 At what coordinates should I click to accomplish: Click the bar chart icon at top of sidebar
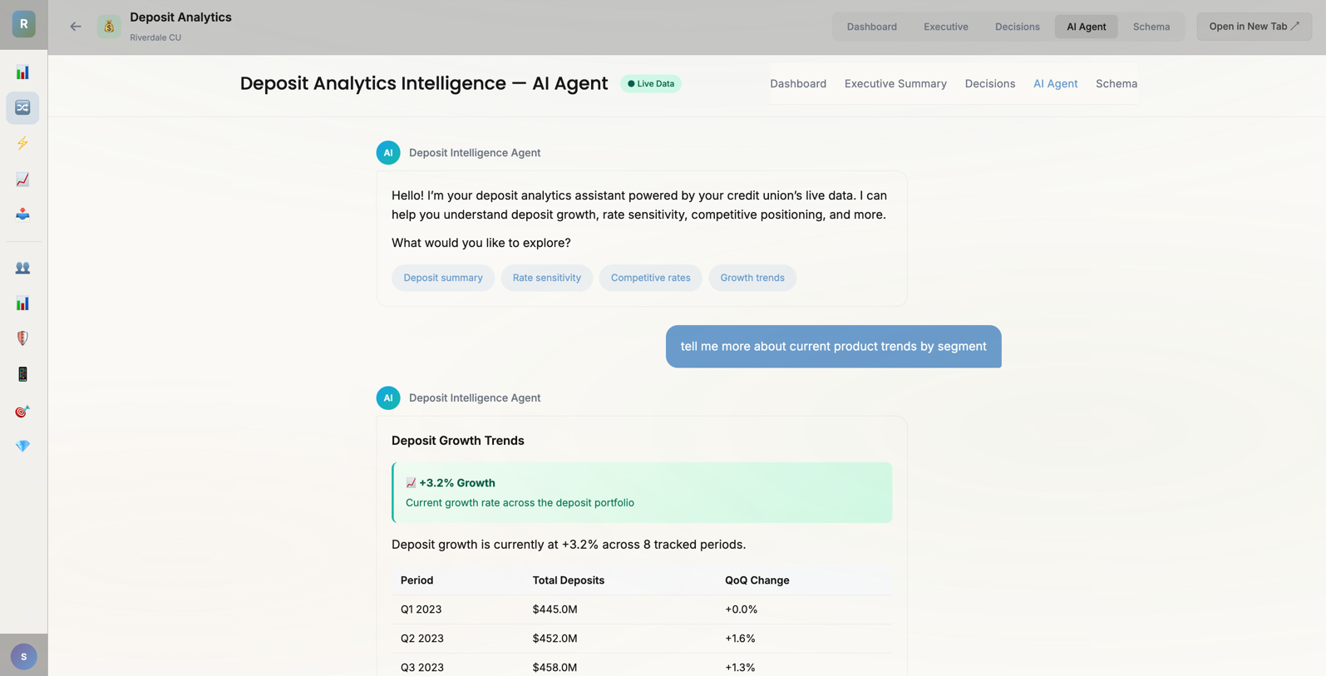pyautogui.click(x=22, y=72)
